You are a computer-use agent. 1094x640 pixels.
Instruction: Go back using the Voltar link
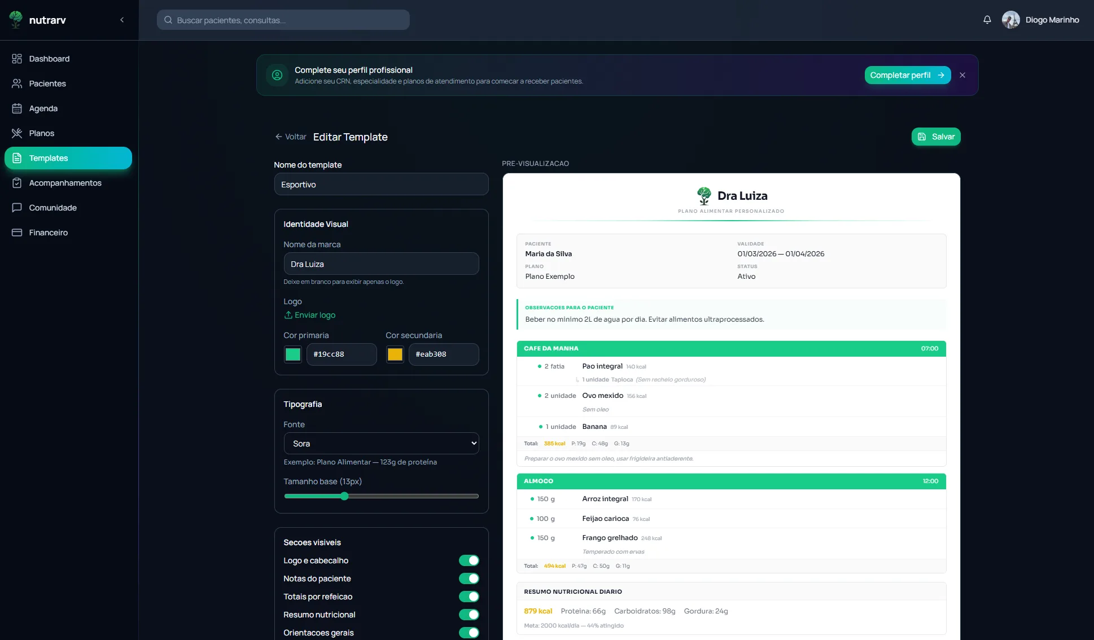click(291, 137)
